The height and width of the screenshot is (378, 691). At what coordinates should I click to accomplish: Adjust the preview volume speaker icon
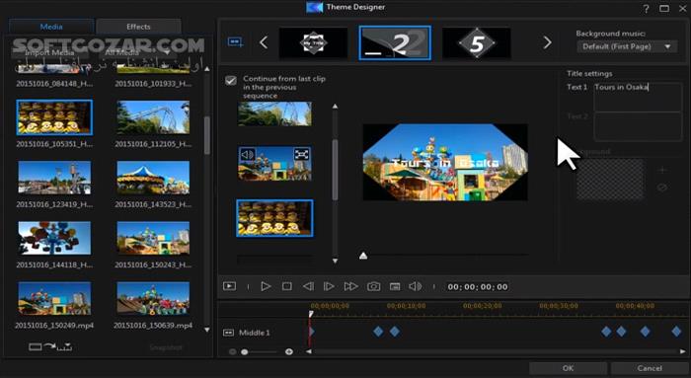click(415, 286)
